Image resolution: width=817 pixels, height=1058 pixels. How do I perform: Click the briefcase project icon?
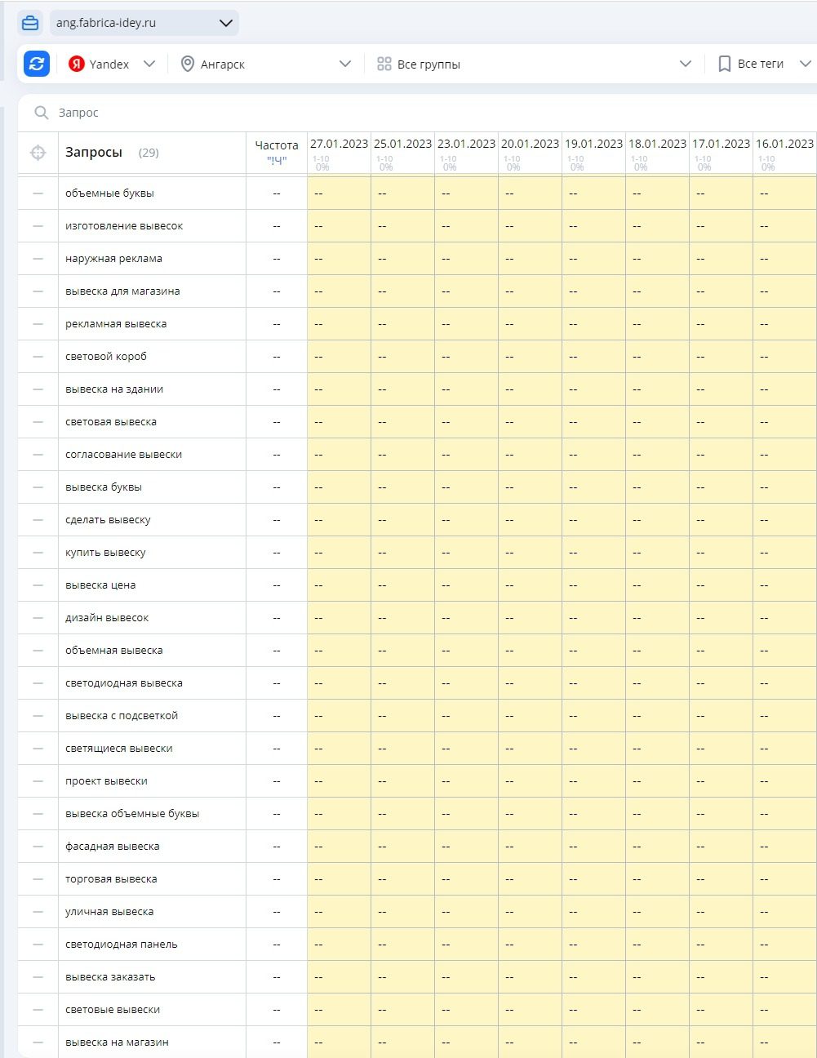click(30, 23)
